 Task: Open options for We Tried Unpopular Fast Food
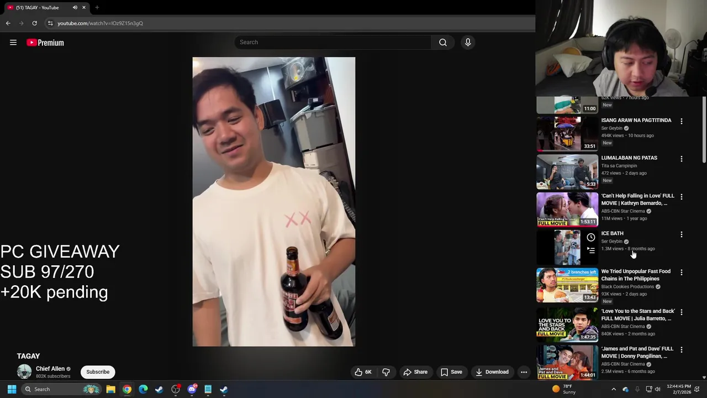(681, 273)
